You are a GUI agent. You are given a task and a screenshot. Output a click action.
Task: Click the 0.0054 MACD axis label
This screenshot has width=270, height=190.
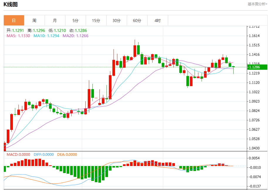254,158
